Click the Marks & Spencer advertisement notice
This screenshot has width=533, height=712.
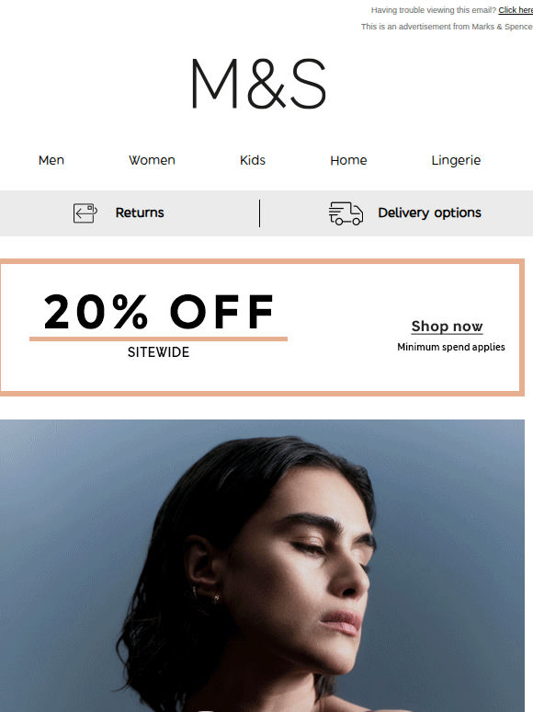pos(447,27)
